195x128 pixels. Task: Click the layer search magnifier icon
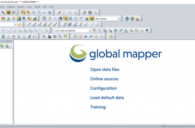click(2, 46)
